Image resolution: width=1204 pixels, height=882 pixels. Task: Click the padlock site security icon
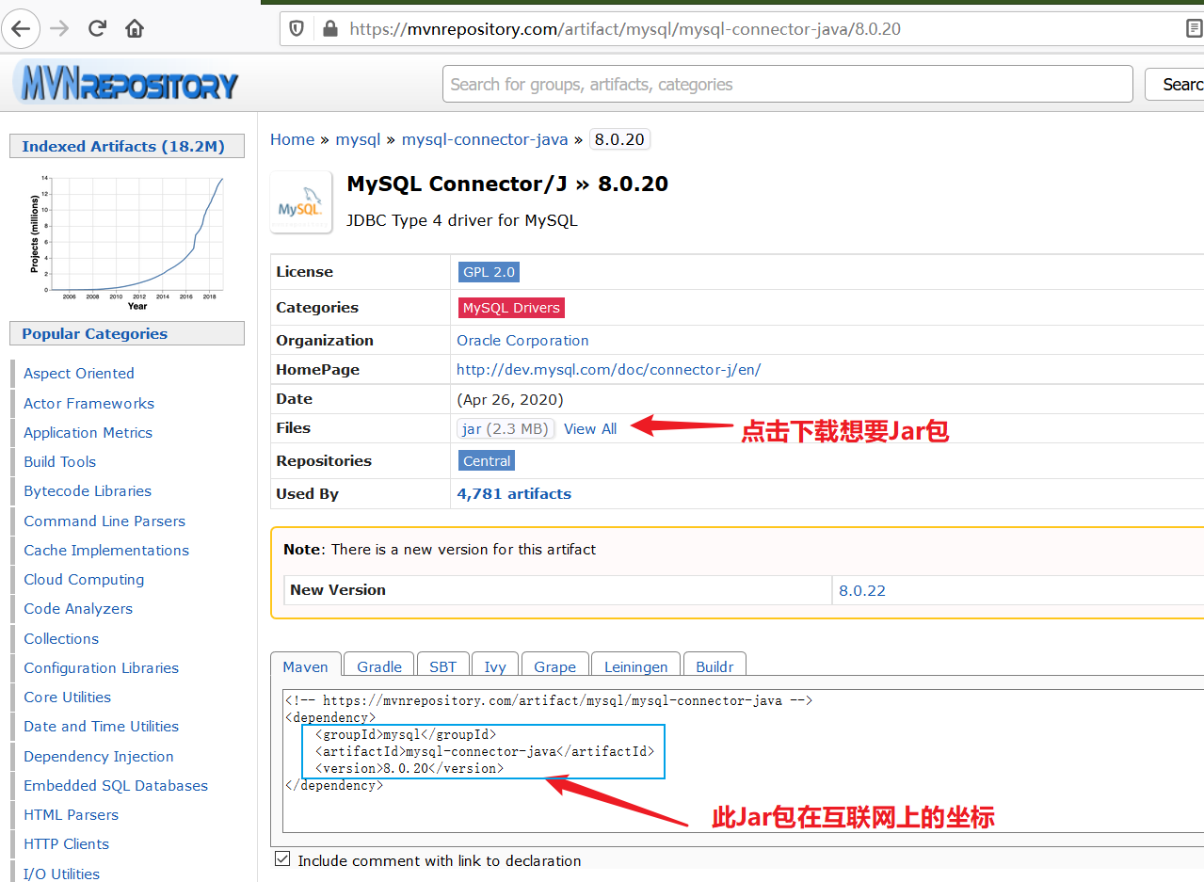pos(329,29)
